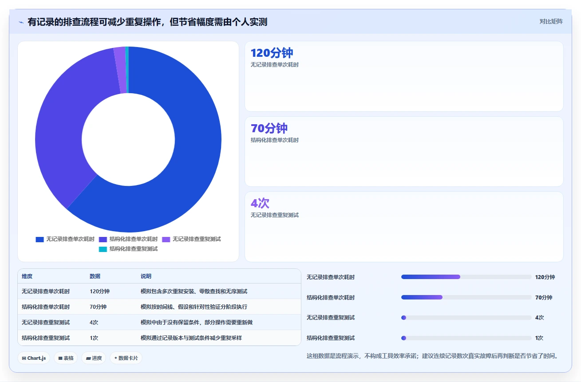Image resolution: width=581 pixels, height=382 pixels.
Task: Toggle 无记录排查单次耗时 legend color box
Action: tap(40, 239)
